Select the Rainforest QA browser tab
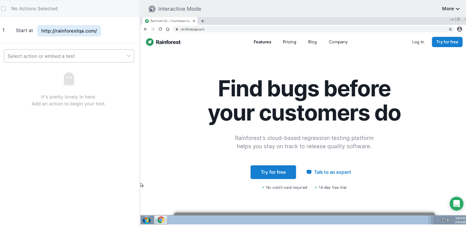 click(x=170, y=21)
